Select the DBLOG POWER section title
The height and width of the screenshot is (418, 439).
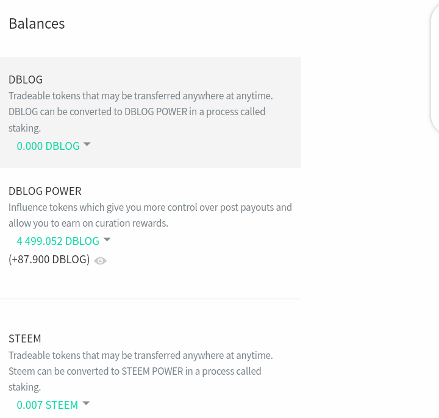pos(45,191)
